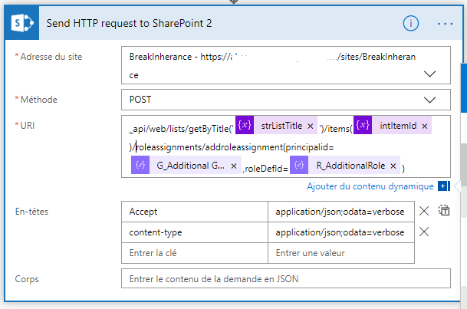The image size is (467, 309).
Task: Click the action title Send HTTP request to SharePoint 2
Action: point(129,23)
